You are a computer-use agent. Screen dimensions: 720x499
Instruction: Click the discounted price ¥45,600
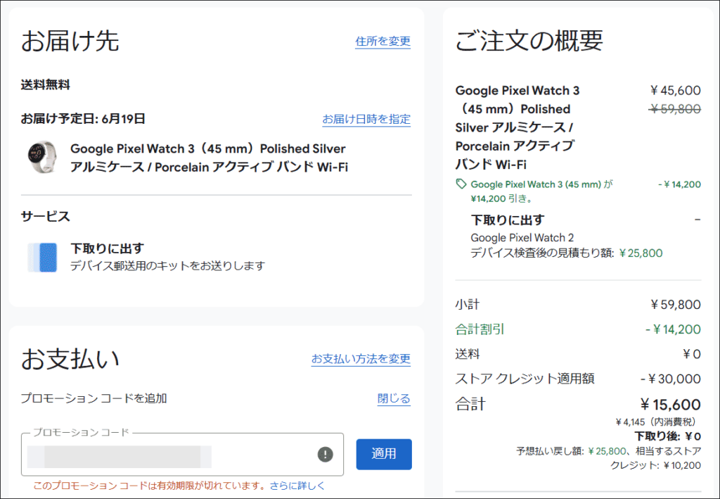click(x=676, y=91)
